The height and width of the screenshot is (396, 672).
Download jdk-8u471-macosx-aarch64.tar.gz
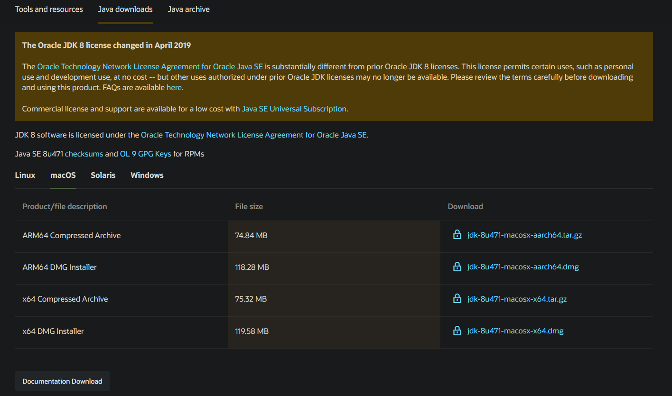tap(524, 235)
